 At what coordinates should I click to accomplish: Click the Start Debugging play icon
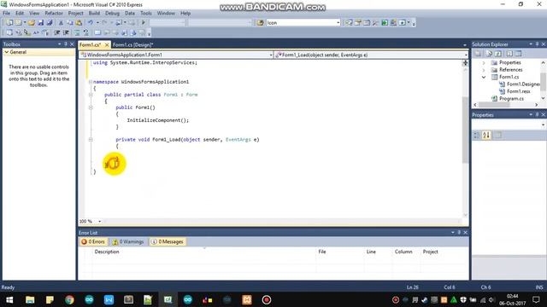tap(143, 23)
